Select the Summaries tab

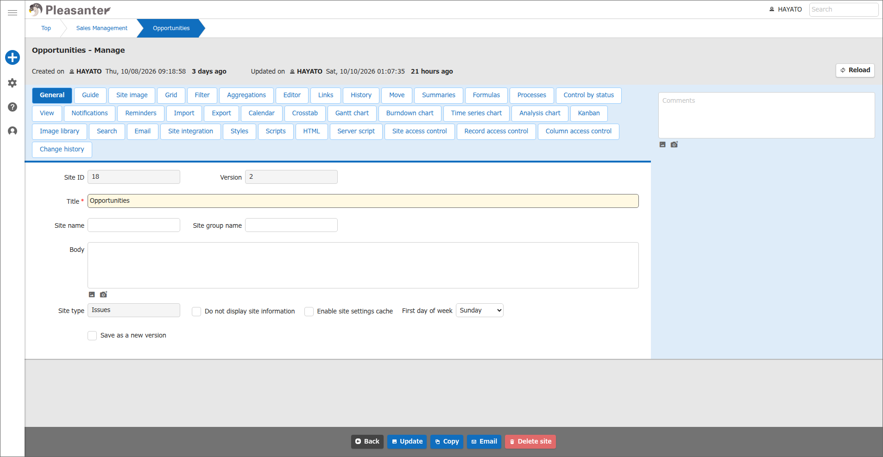(x=439, y=95)
